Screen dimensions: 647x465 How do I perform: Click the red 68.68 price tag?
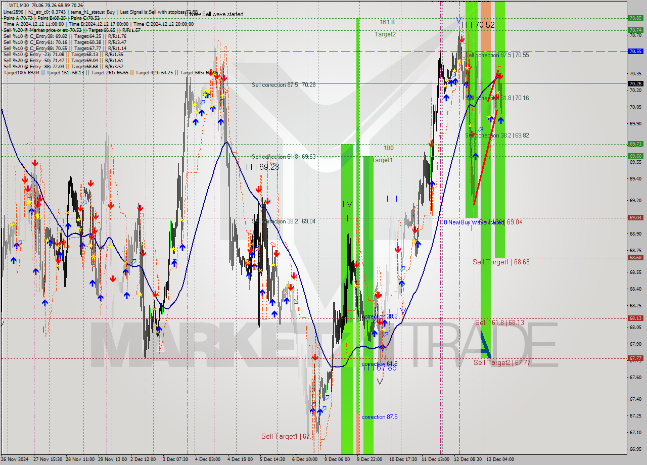635,257
